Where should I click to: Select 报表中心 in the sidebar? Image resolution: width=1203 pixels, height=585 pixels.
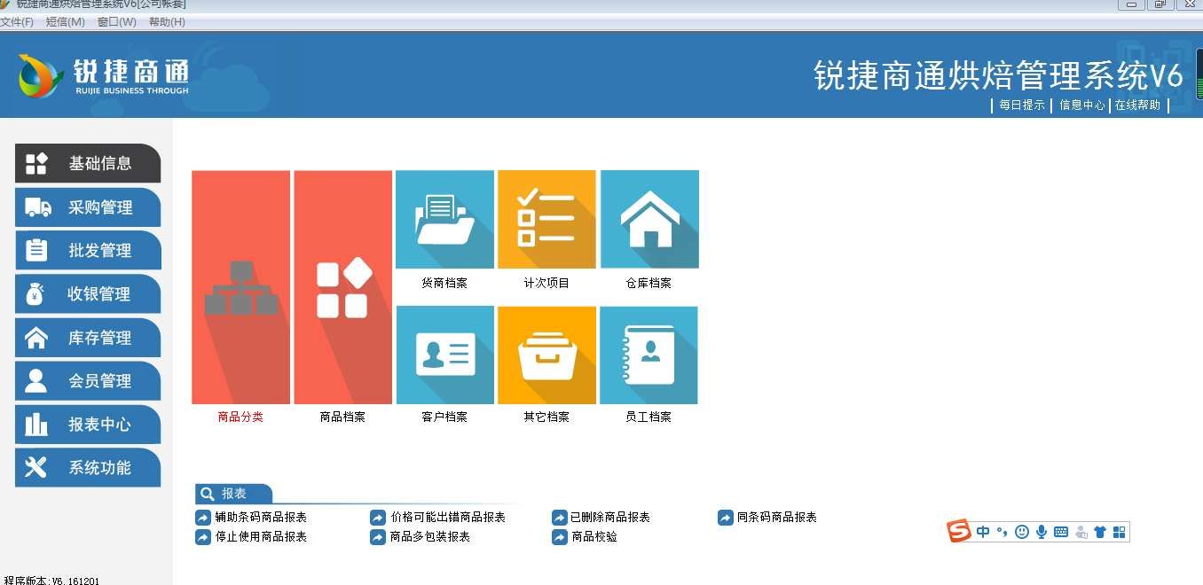point(88,425)
